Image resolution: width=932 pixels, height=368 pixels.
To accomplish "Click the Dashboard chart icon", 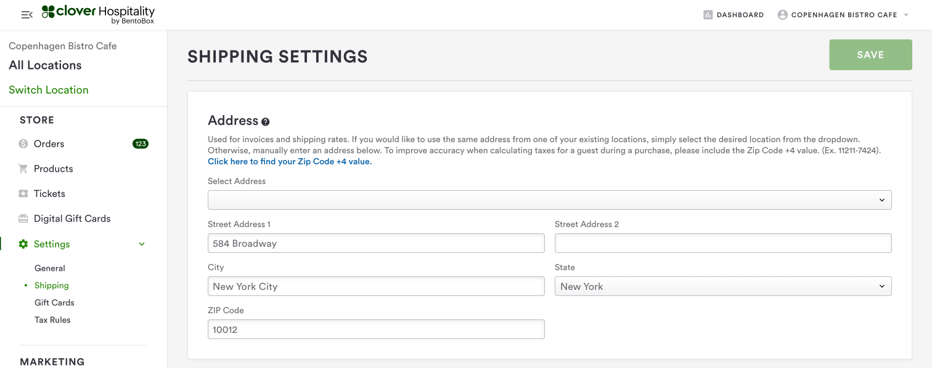I will 708,15.
